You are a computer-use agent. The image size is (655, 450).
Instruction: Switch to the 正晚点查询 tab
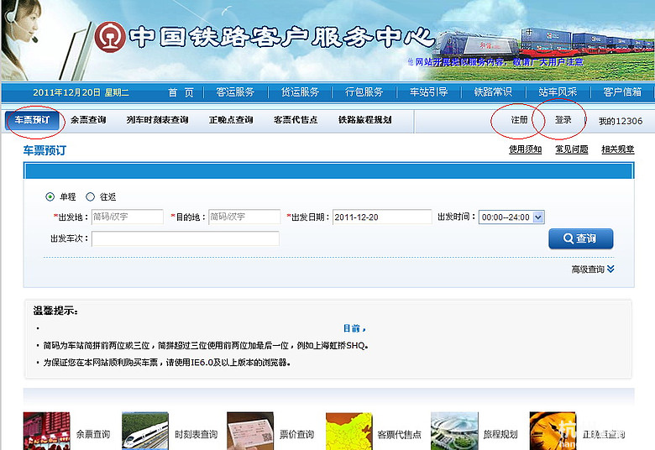coord(231,120)
